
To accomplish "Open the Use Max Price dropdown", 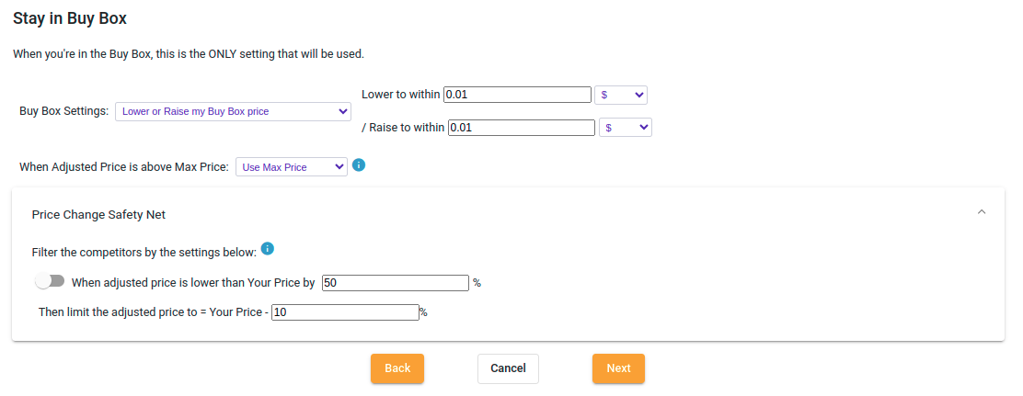I will [x=292, y=167].
